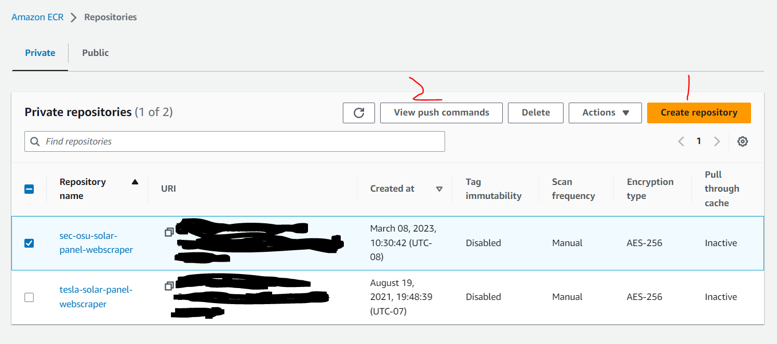Click the Repositories breadcrumb text
This screenshot has width=777, height=344.
111,17
